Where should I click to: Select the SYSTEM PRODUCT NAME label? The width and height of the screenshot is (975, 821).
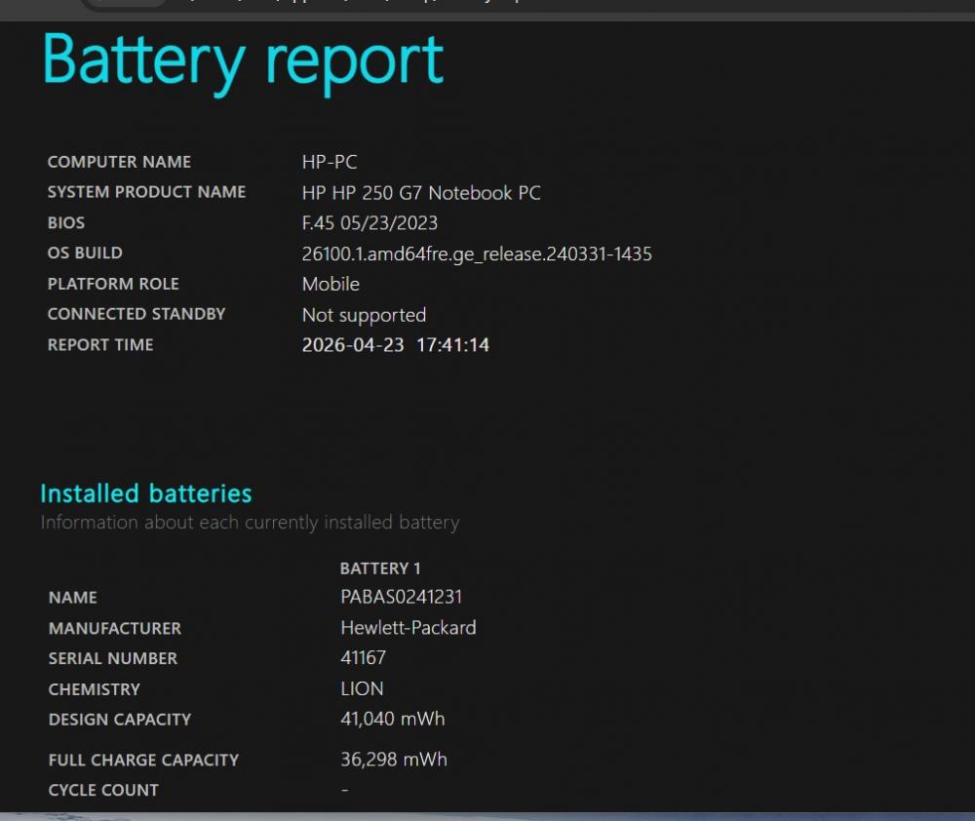coord(147,192)
